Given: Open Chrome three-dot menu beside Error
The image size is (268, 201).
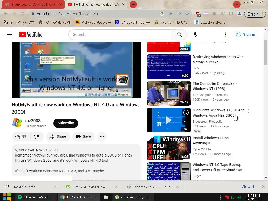Looking at the screenshot, I should 262,14.
